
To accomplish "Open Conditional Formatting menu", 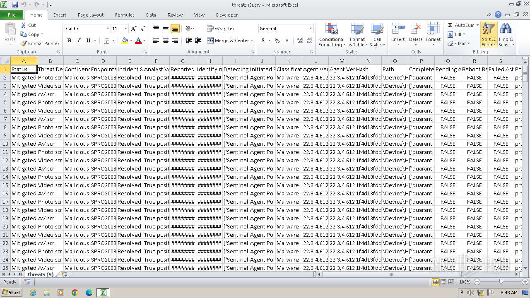I will click(x=332, y=35).
